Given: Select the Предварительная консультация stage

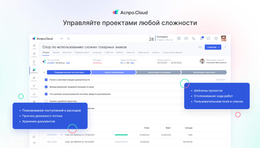Looking at the screenshot, I should click(69, 72).
